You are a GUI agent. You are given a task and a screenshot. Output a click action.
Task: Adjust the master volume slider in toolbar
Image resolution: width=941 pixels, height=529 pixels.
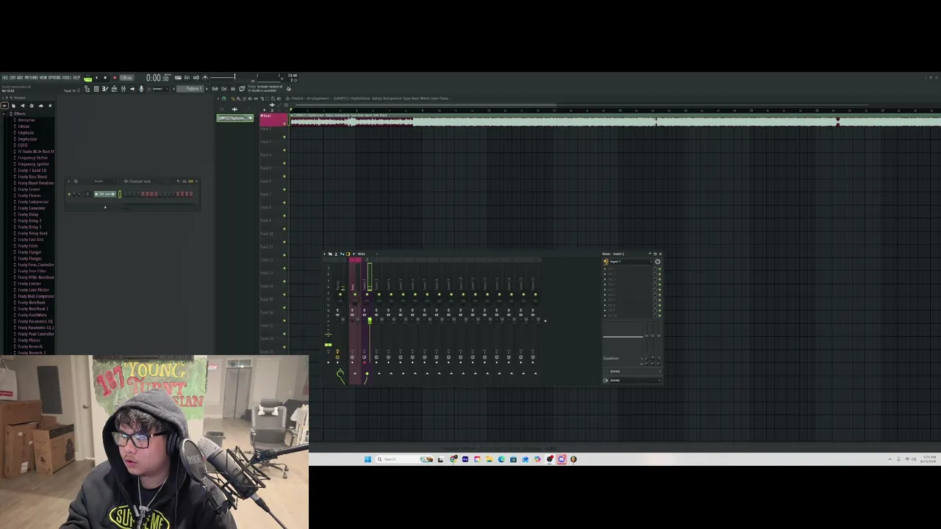point(221,77)
